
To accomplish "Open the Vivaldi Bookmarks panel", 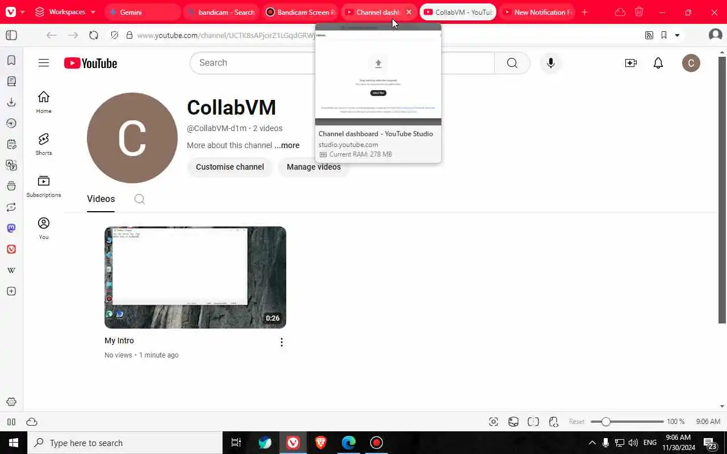I will click(x=11, y=60).
